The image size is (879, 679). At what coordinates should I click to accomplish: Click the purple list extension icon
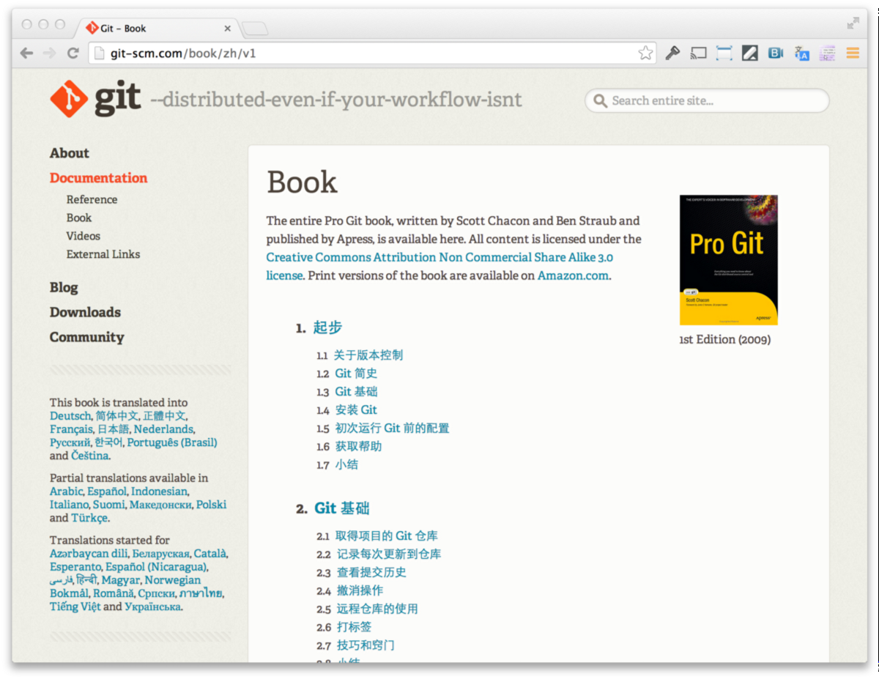(827, 53)
